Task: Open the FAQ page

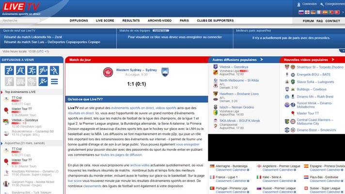Action: point(320,21)
